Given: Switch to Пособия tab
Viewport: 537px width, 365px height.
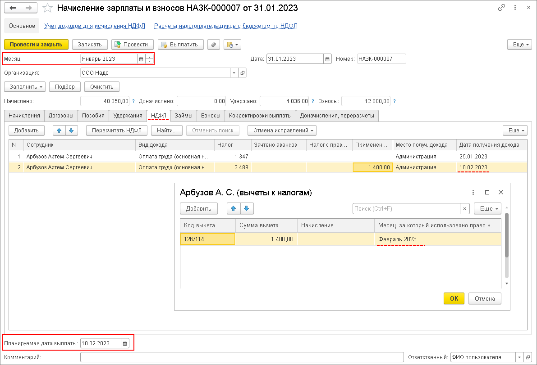Looking at the screenshot, I should coord(93,116).
